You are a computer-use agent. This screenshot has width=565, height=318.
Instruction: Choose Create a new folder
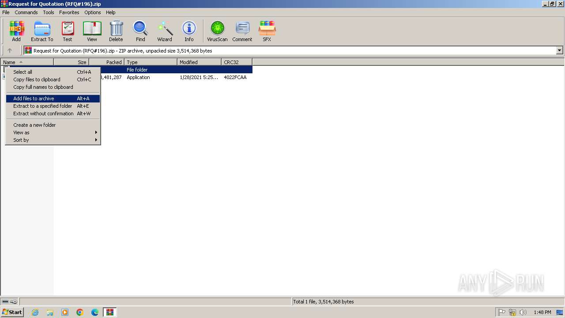[53, 125]
